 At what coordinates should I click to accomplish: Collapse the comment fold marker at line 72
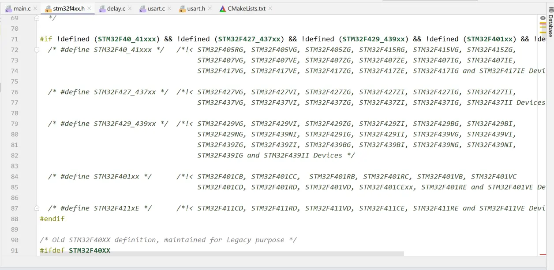point(37,50)
